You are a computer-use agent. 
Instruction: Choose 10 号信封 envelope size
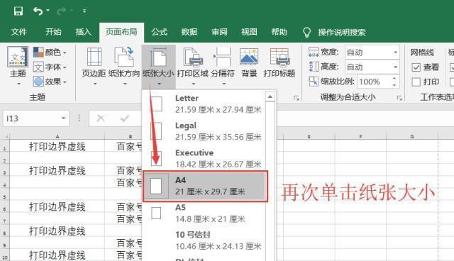coord(204,240)
